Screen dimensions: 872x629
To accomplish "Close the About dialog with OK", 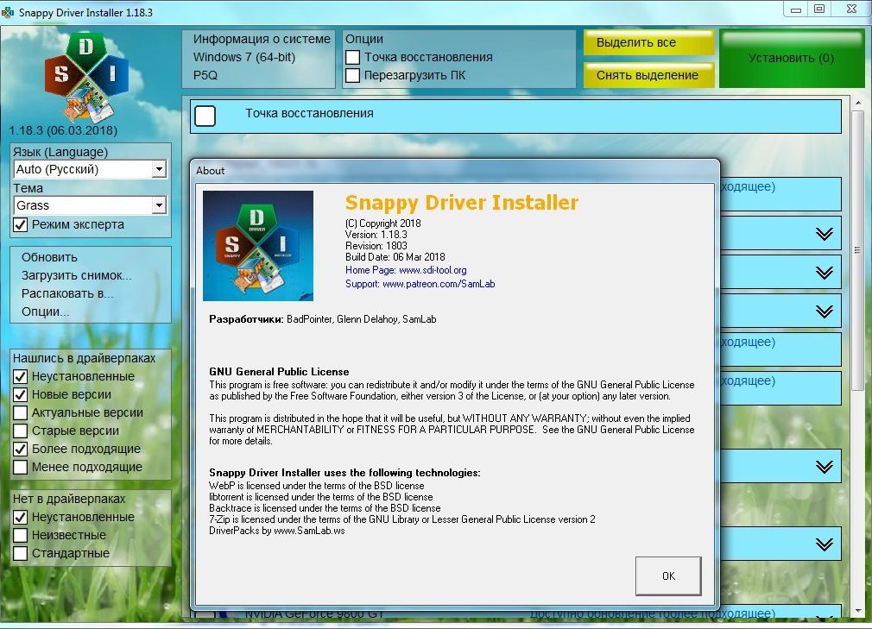I will pyautogui.click(x=668, y=576).
